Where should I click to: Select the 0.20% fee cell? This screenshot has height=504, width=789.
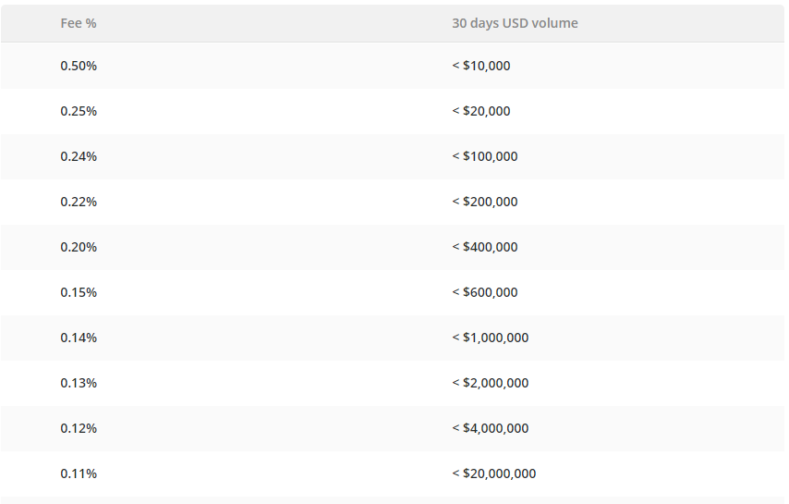click(79, 247)
